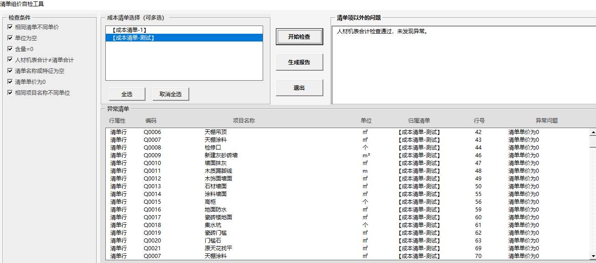Screen dimensions: 596x263
Task: Click code Q0021 in the list
Action: (152, 248)
